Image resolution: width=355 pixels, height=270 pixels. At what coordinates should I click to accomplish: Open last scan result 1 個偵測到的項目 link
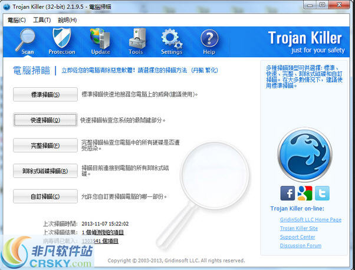coord(103,232)
